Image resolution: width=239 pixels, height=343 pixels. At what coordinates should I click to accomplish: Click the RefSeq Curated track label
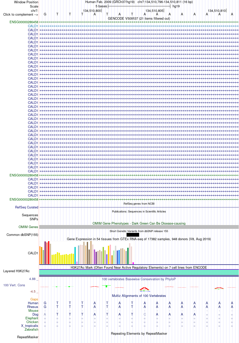tap(27, 207)
